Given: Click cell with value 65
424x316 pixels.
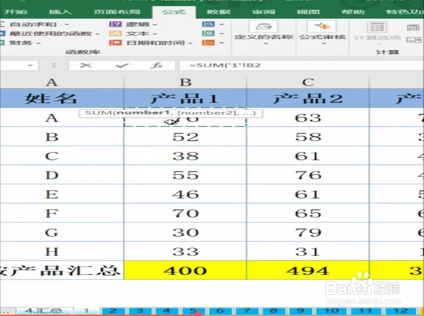Looking at the screenshot, I should (308, 213).
